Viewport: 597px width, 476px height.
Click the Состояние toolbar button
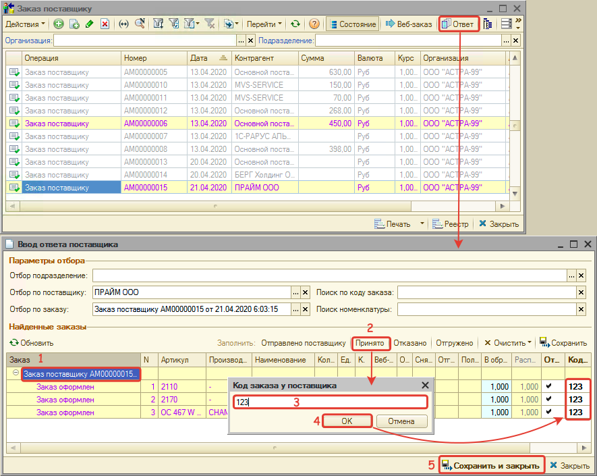click(353, 24)
